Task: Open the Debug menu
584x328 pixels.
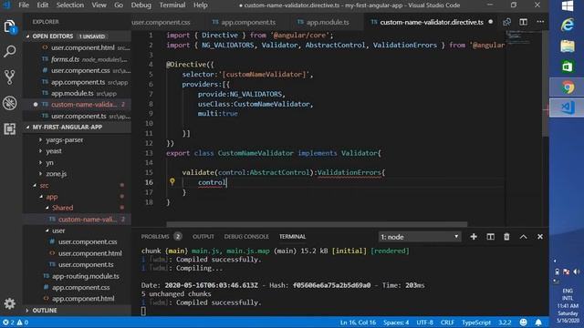Action: pyautogui.click(x=141, y=5)
